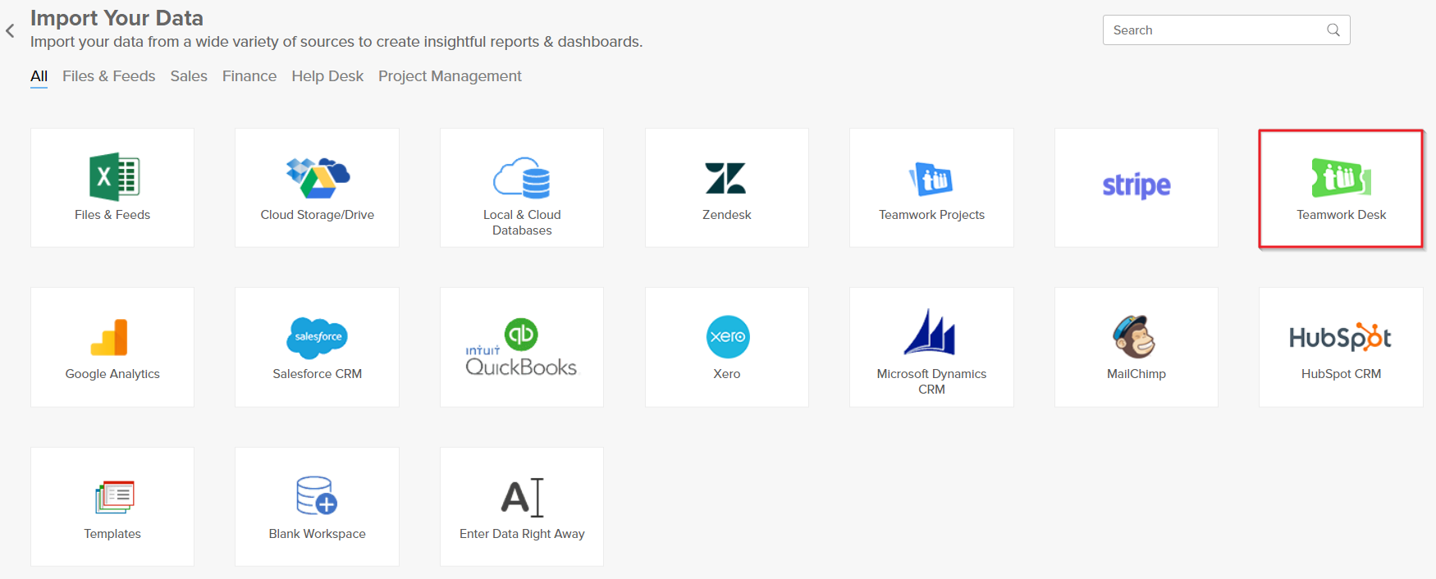Click the Local & Cloud Databases label
The image size is (1436, 579).
click(522, 222)
